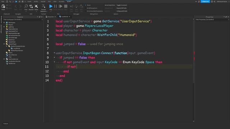Select On Unhandled Exceptions option
230x129 pixels.
click(x=94, y=11)
